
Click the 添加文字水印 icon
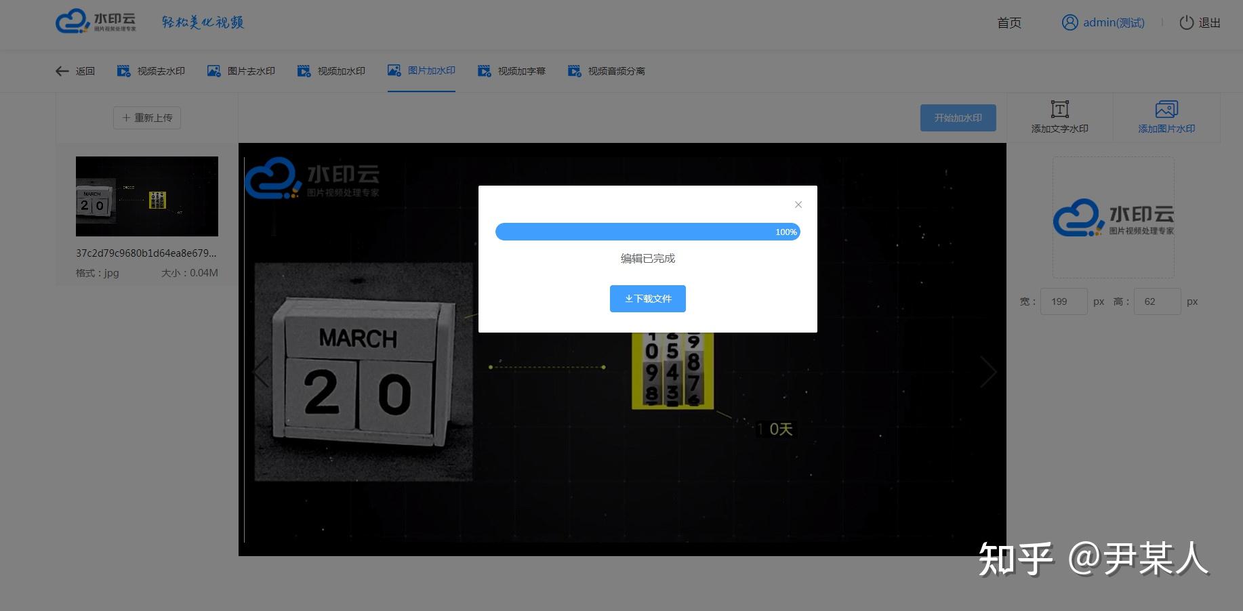click(x=1059, y=109)
